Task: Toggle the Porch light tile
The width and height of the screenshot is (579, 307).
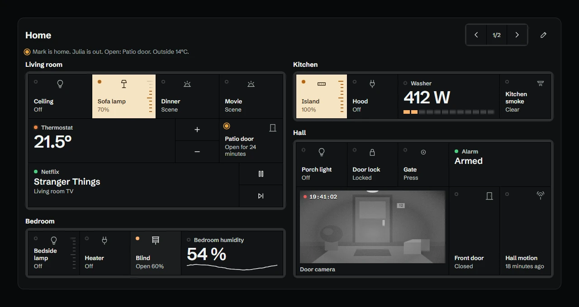Action: (322, 165)
